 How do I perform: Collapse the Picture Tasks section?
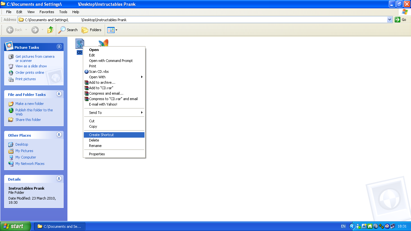[x=59, y=47]
